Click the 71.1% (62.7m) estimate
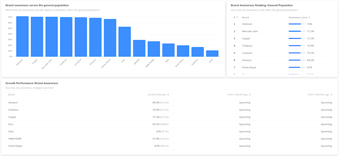Image resolution: width=339 pixels, height=156 pixels. pyautogui.click(x=161, y=117)
